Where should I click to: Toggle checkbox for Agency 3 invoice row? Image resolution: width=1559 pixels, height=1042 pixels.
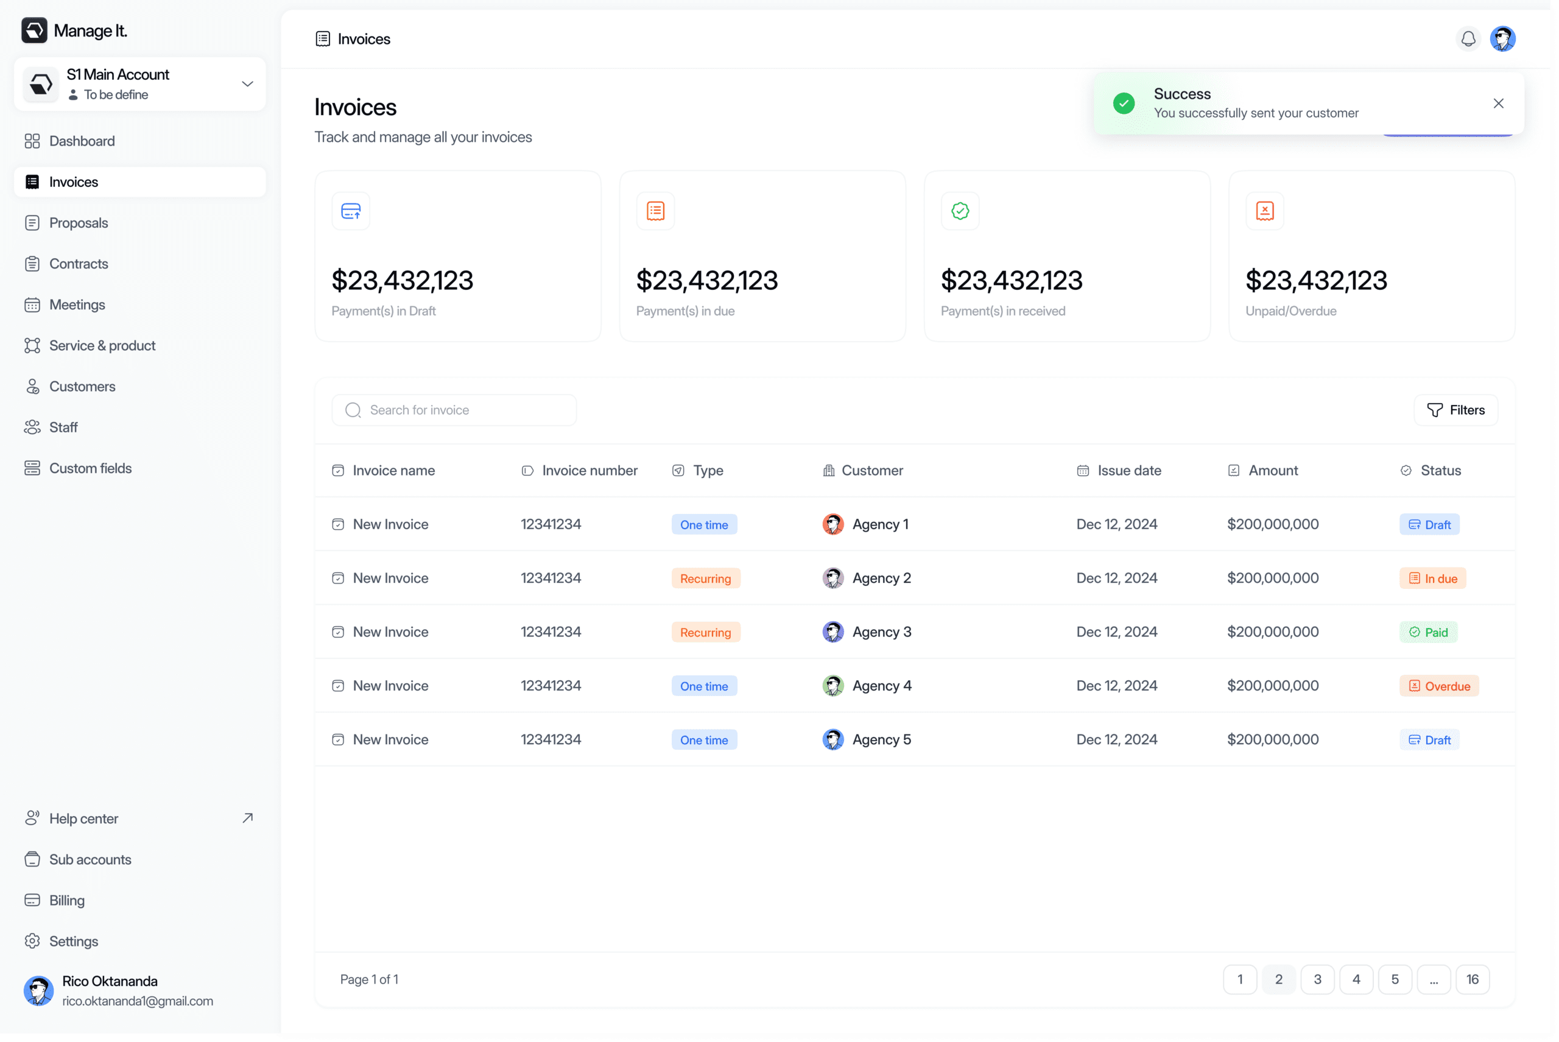pyautogui.click(x=337, y=632)
